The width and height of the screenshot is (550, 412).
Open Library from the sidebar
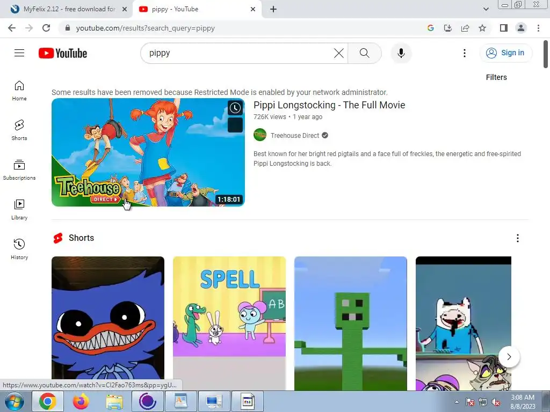coord(19,210)
